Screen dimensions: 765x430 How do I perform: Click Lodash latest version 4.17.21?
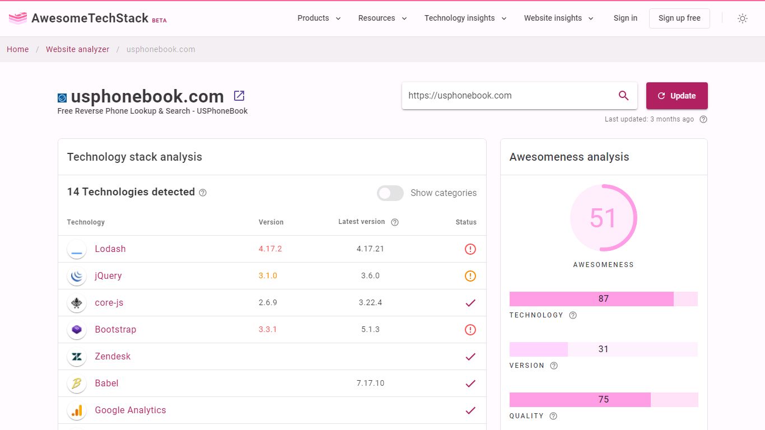[x=370, y=249]
